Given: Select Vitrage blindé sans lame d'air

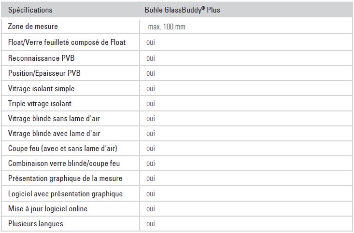Looking at the screenshot, I should point(54,118).
